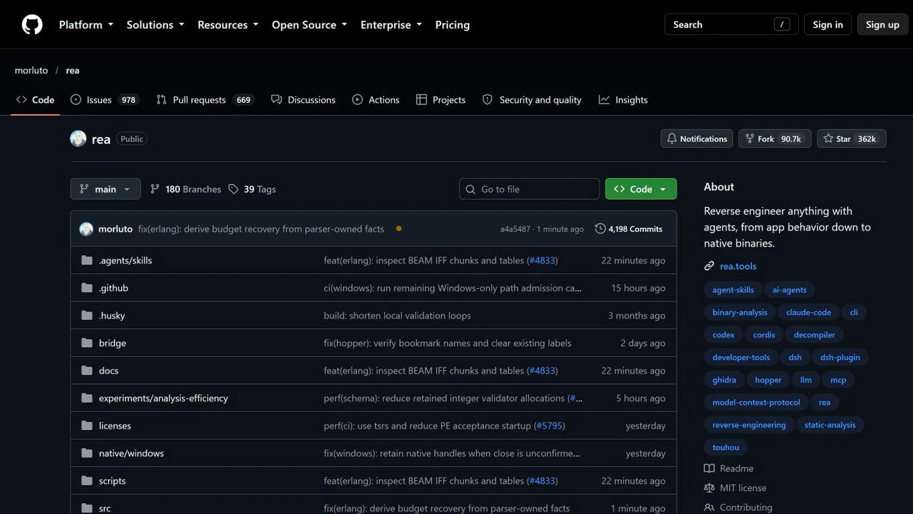Open the model-context-protocol topic tag

(x=756, y=403)
